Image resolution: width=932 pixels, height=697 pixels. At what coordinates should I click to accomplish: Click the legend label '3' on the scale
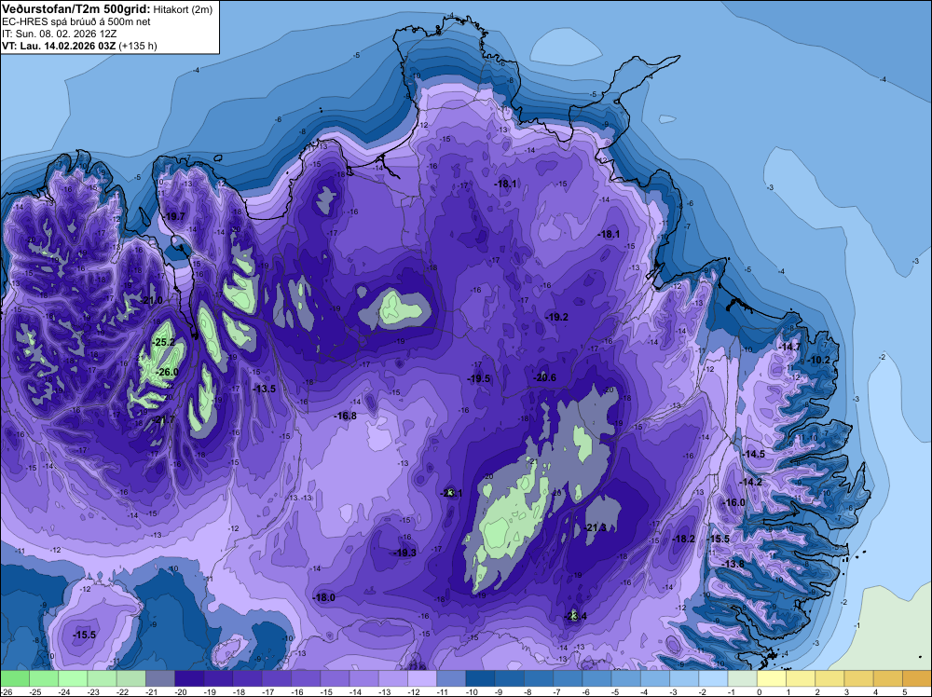click(846, 692)
